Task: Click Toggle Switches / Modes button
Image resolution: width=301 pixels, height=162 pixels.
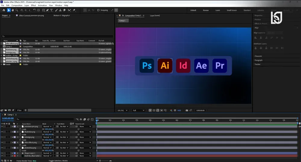Action: click(58, 161)
